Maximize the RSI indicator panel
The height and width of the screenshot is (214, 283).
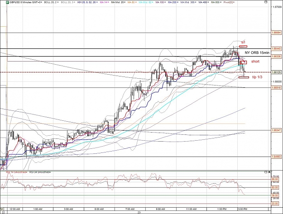click(x=266, y=172)
